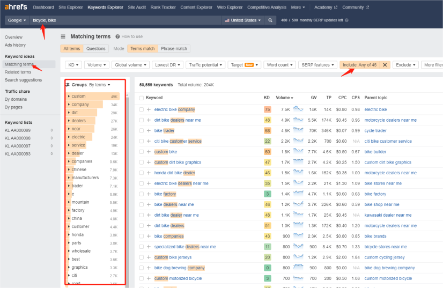Open the hamburger menu beside Matching terms
The image size is (443, 288).
coord(63,36)
